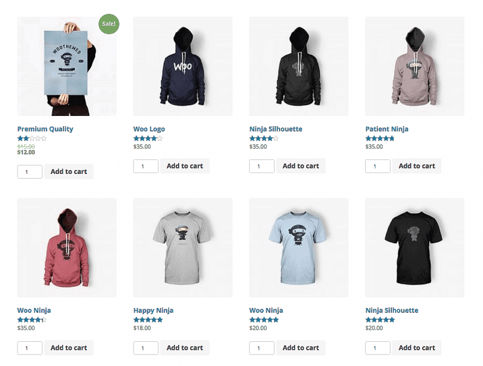Image resolution: width=483 pixels, height=366 pixels.
Task: Add Happy Ninja t-shirt to cart
Action: 185,348
